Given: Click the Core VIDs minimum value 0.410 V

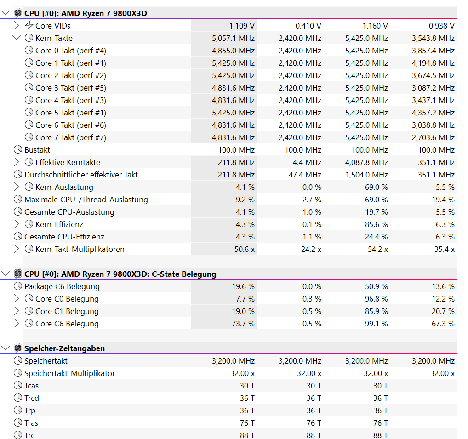Looking at the screenshot, I should coord(308,26).
